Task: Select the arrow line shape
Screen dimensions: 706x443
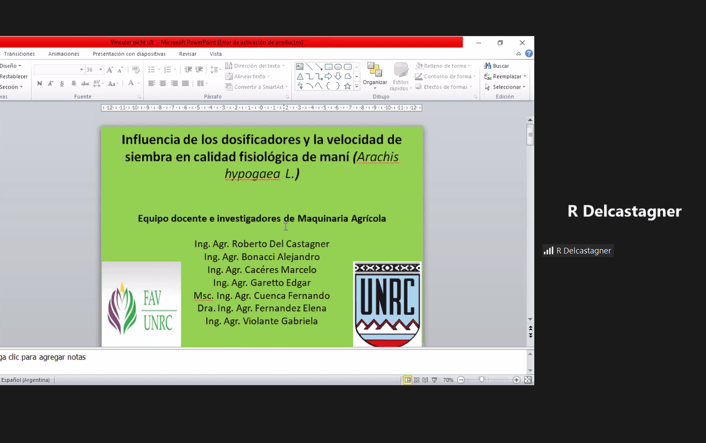Action: click(x=319, y=67)
